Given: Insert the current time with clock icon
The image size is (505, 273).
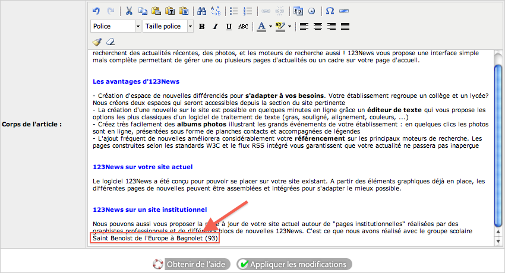Looking at the screenshot, I should point(312,11).
